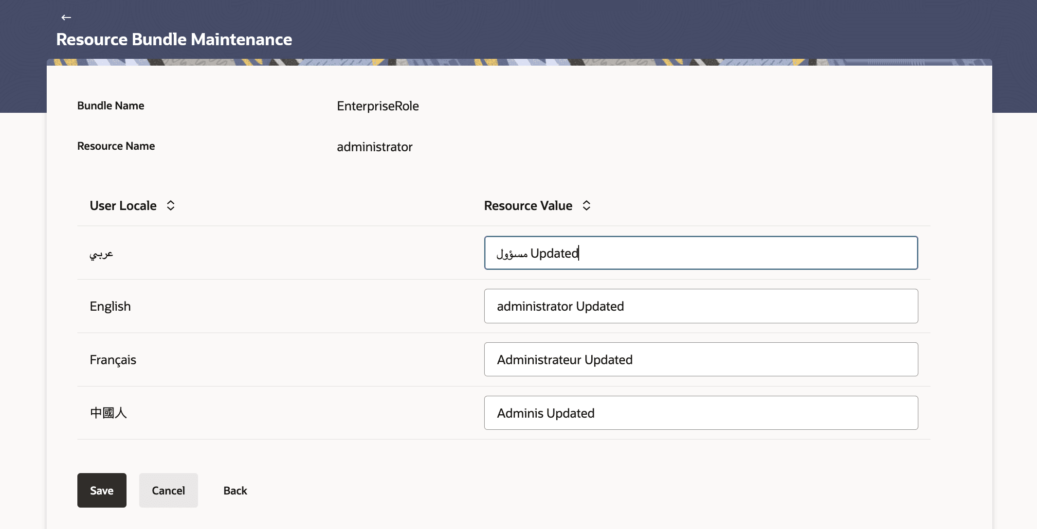Click the Français resource value field
Screen dimensions: 1037x529
pyautogui.click(x=701, y=359)
